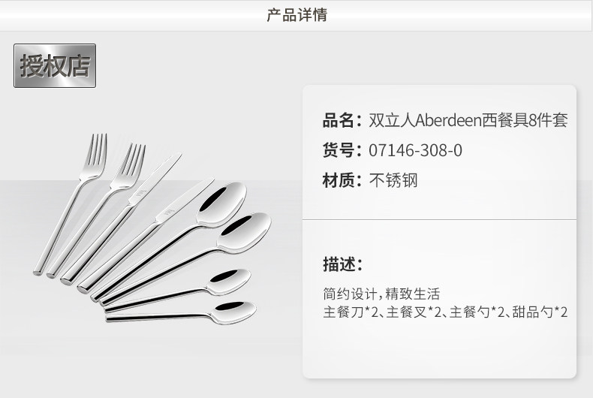This screenshot has height=398, width=593.
Task: Click the 授权店 badge
Action: click(55, 66)
